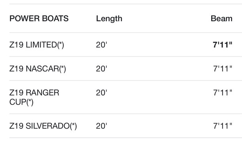242x146 pixels.
Task: Select the Length column header
Action: pos(109,19)
